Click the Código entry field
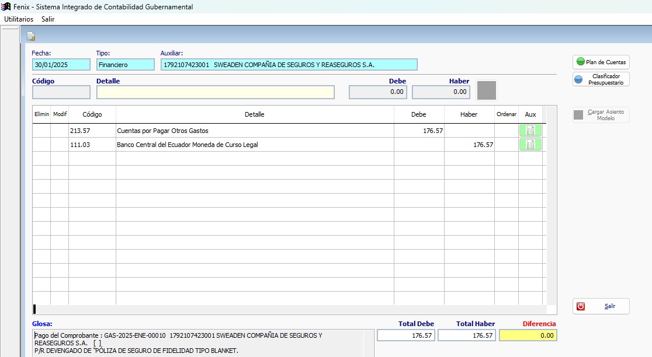Screen dimensions: 652x357 coord(61,92)
